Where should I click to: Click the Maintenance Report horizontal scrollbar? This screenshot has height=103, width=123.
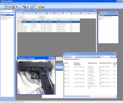pos(90,96)
